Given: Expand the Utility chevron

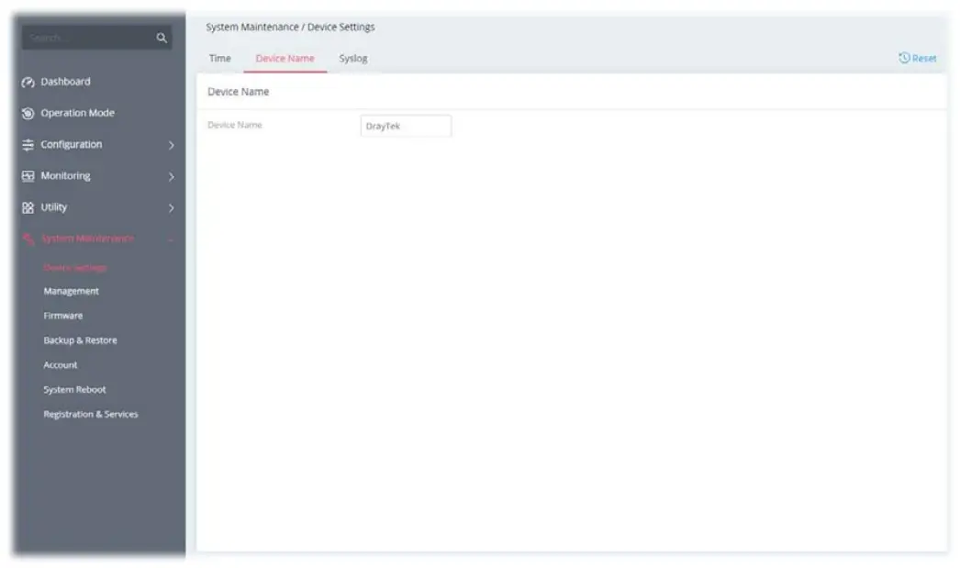Looking at the screenshot, I should coord(172,207).
